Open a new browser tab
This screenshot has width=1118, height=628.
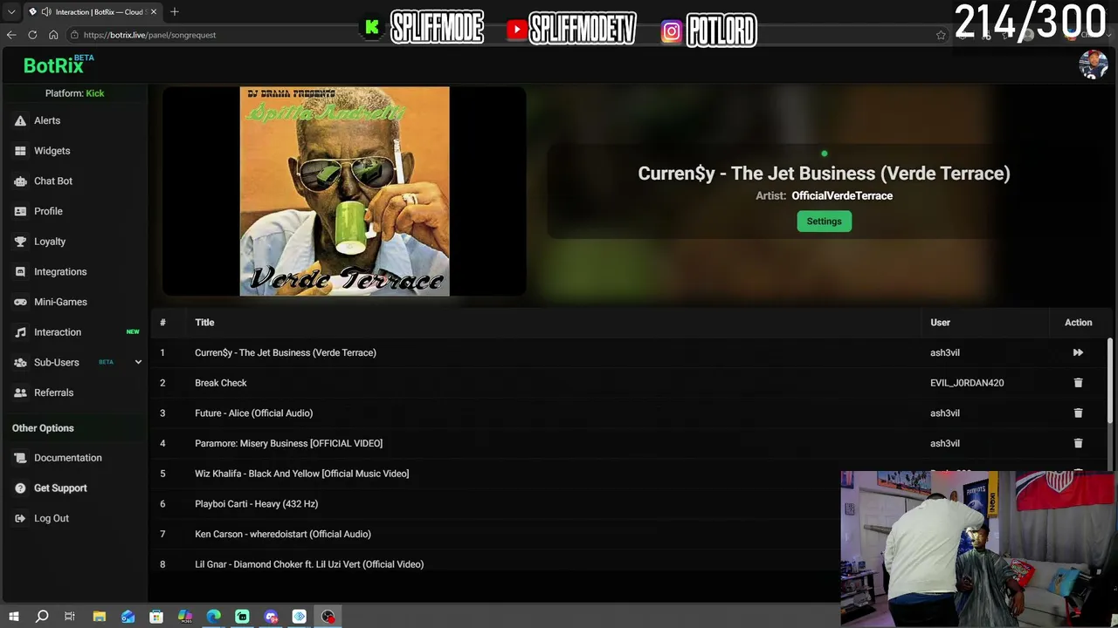175,11
